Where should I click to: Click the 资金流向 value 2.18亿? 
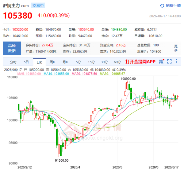click(x=121, y=45)
